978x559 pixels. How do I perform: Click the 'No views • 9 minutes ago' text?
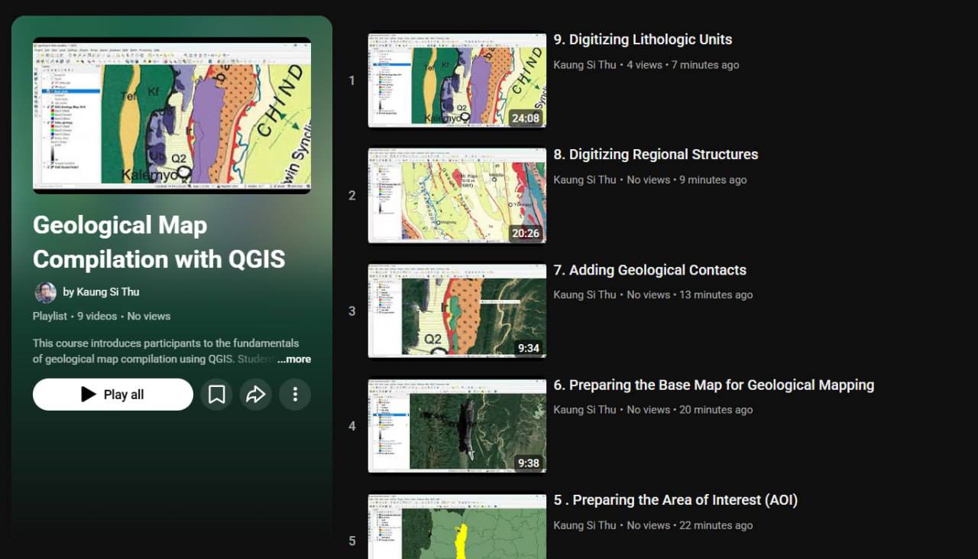(687, 180)
